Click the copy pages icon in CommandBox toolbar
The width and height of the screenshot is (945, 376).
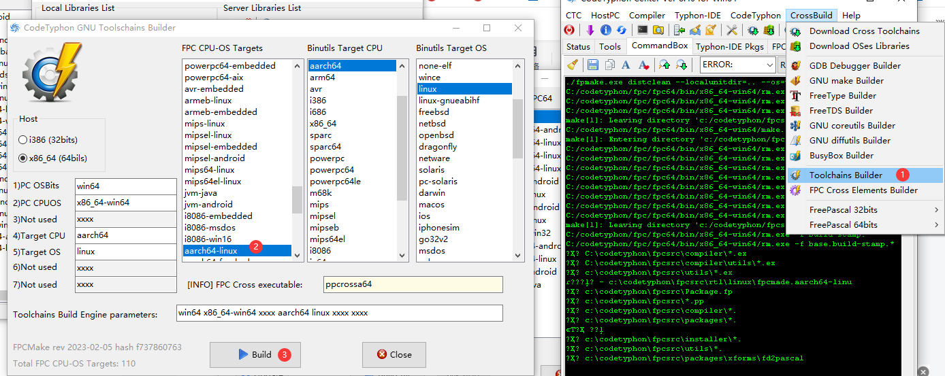[x=610, y=65]
